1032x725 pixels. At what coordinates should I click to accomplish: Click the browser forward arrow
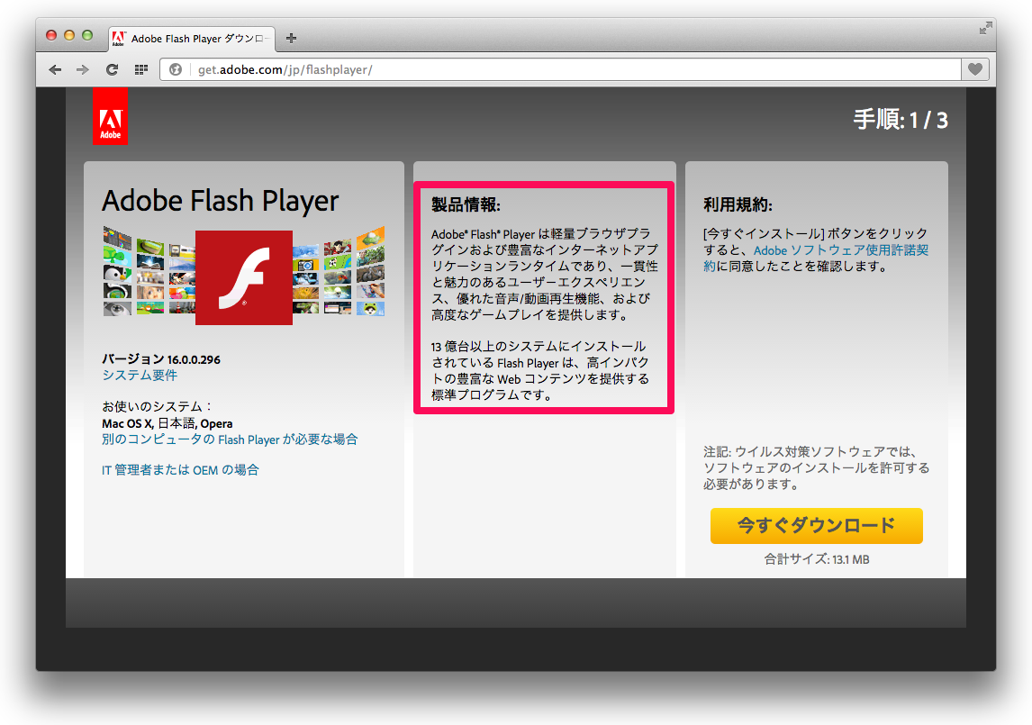[x=83, y=69]
